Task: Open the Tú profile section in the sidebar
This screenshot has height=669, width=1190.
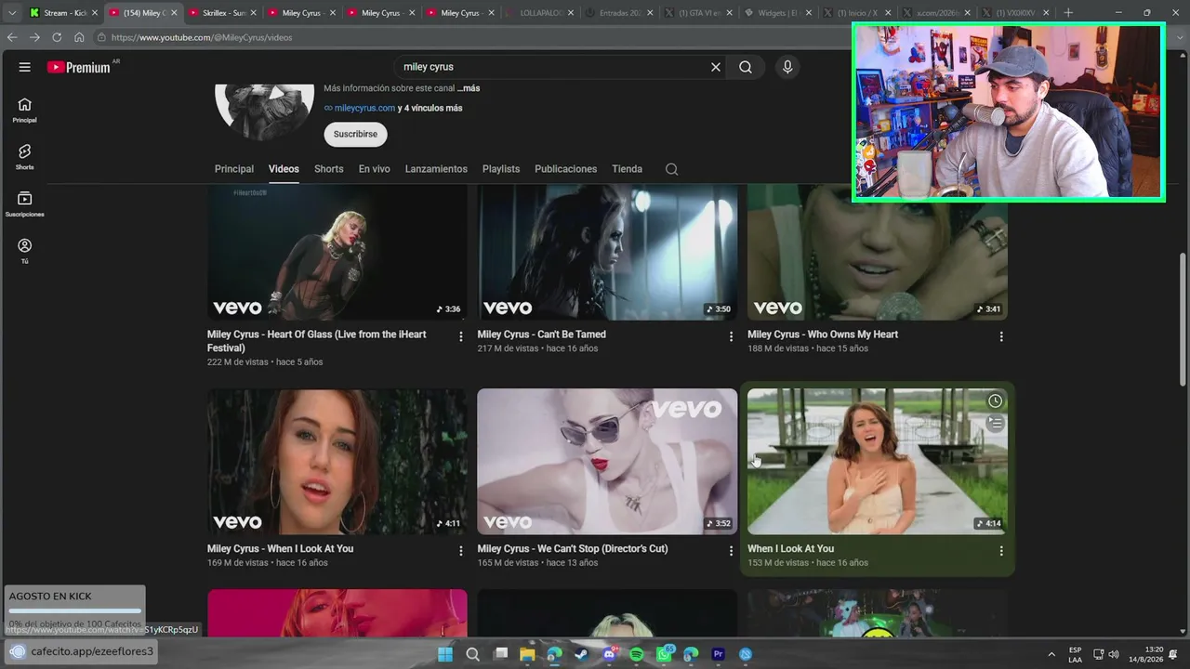Action: pyautogui.click(x=24, y=251)
